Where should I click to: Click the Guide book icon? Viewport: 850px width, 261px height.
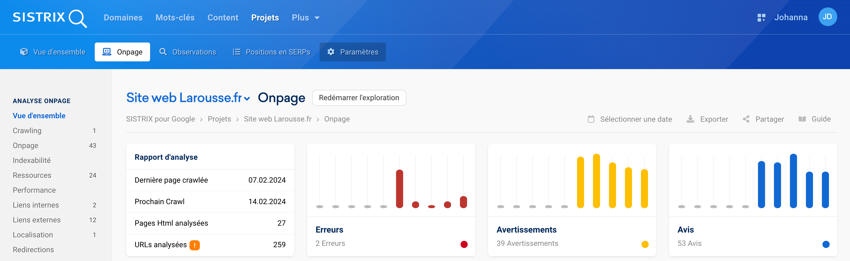point(802,119)
